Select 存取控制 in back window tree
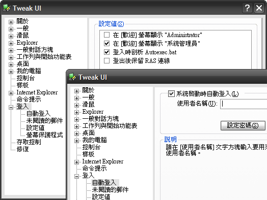This screenshot has width=267, height=200. (x=29, y=142)
